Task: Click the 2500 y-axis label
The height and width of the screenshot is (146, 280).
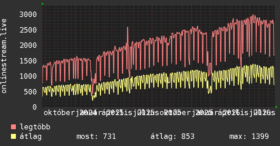Action: point(28,30)
